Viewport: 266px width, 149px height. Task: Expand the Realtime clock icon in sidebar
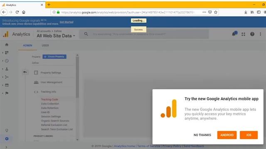pos(7,61)
